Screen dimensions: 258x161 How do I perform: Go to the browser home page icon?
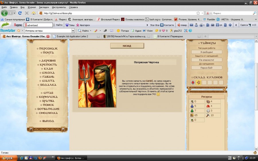click(34, 13)
